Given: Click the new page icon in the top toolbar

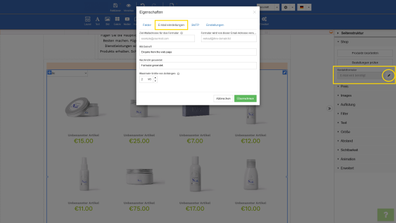Looking at the screenshot, I should pos(172,6).
